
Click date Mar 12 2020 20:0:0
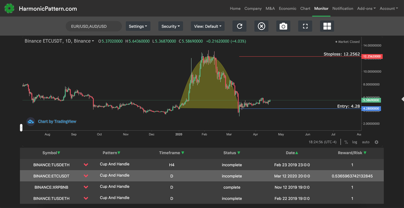click(x=292, y=176)
